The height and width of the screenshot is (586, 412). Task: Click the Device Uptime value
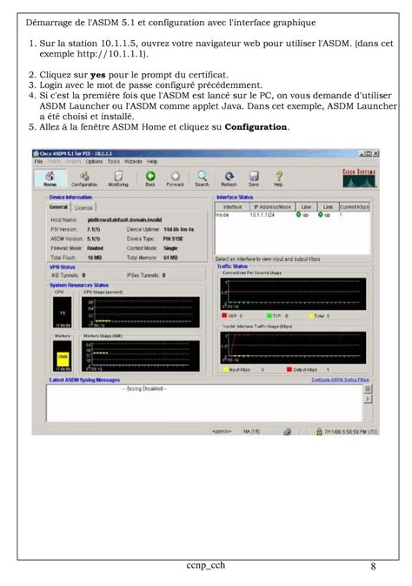tap(179, 229)
